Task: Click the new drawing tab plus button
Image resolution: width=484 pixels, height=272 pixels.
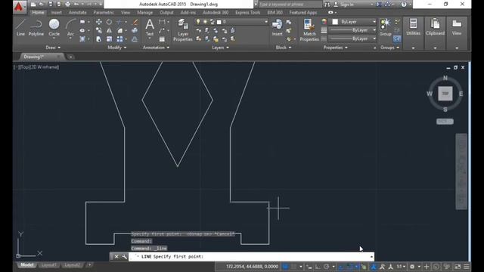Action: pos(70,57)
